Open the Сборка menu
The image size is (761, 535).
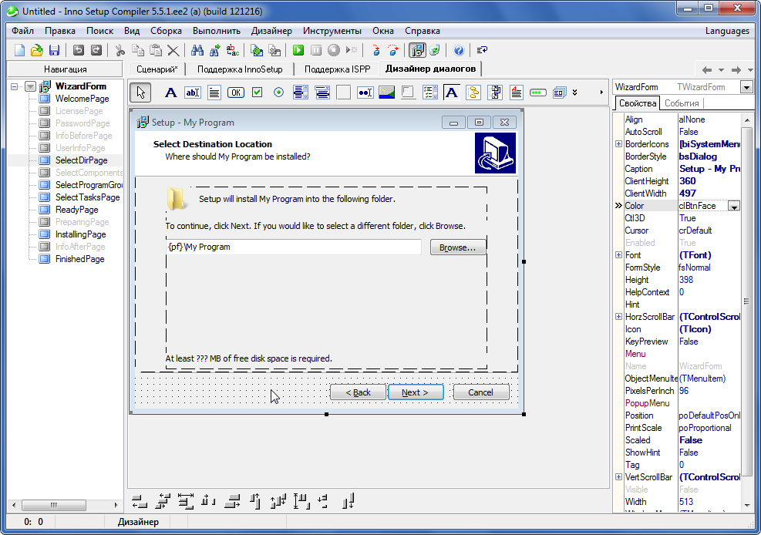[x=167, y=31]
